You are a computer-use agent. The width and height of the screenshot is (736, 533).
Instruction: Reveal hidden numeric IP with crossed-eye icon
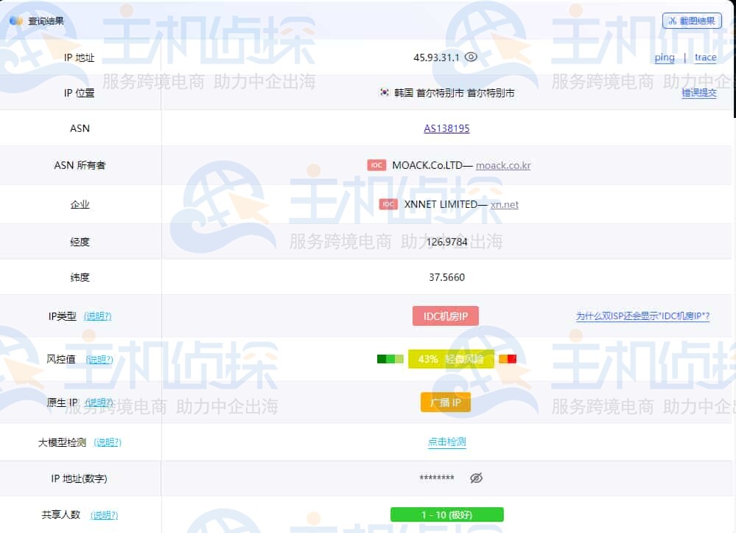pos(476,478)
